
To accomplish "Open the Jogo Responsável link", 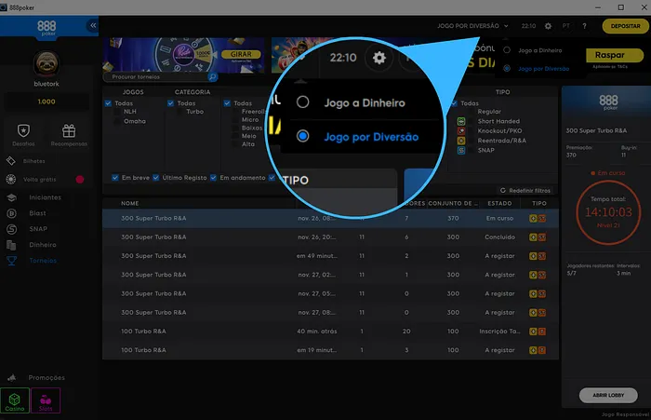I will pos(625,414).
